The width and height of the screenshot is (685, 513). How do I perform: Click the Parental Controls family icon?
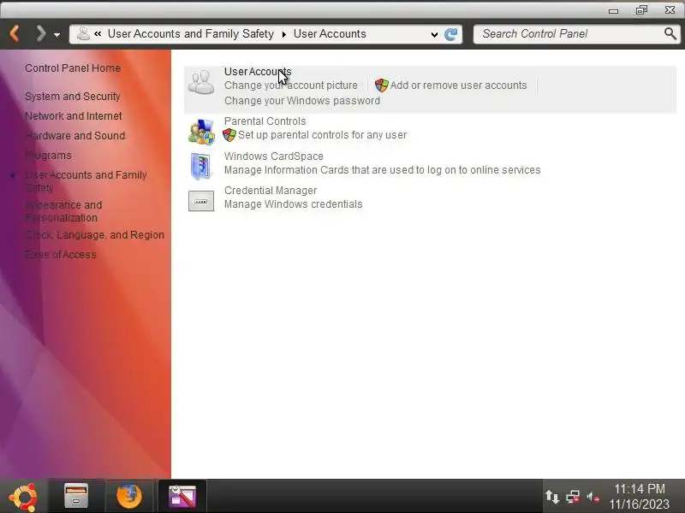point(201,132)
